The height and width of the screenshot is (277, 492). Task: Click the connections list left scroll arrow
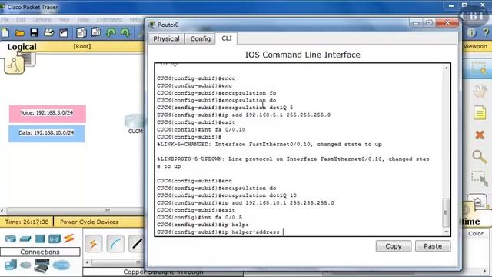(x=87, y=262)
